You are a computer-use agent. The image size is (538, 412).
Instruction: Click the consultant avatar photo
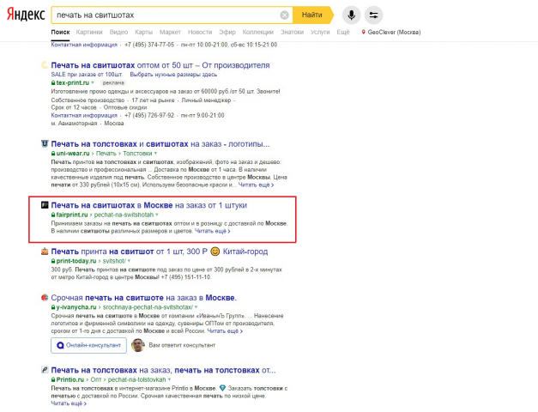click(x=138, y=345)
